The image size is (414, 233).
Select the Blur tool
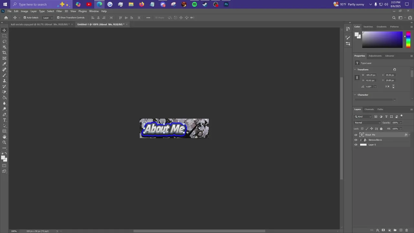point(4,103)
